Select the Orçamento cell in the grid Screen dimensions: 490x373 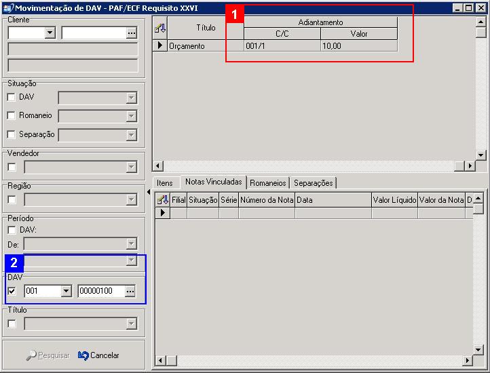click(x=206, y=46)
